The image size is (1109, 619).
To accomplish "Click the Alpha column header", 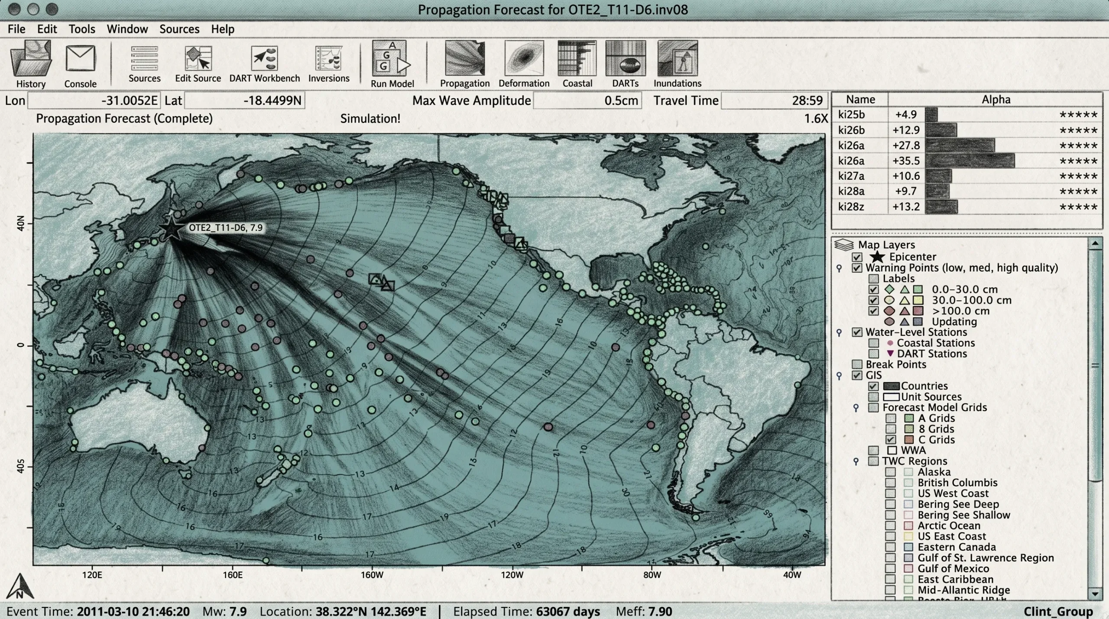I will pos(996,100).
